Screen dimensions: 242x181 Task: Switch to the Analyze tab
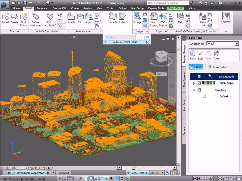pos(88,8)
